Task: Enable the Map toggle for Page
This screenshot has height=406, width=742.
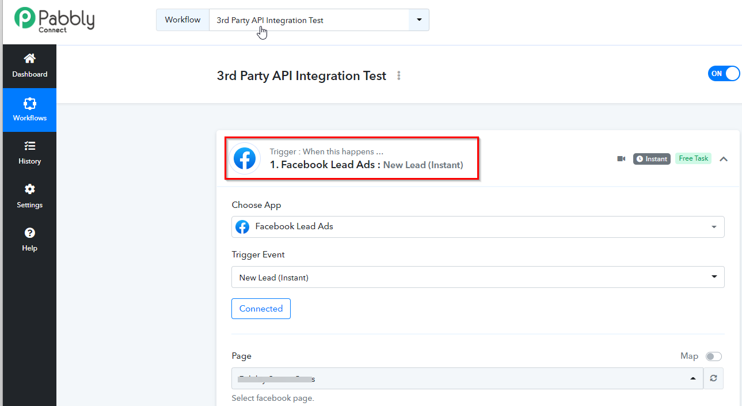Action: [x=714, y=356]
